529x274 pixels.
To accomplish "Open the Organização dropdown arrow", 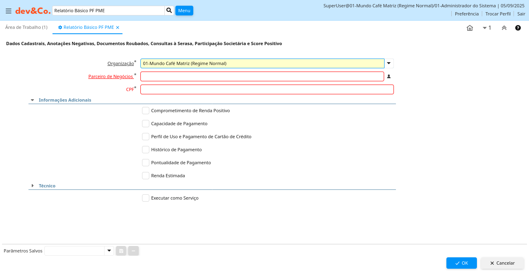I will 389,63.
